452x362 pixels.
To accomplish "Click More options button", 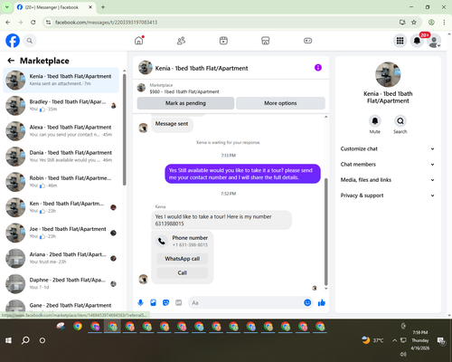I will [280, 103].
